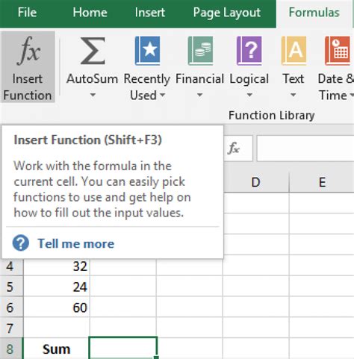
Task: Click the cell labeled Sum
Action: (x=57, y=349)
